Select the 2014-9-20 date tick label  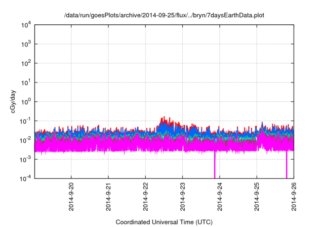point(71,197)
